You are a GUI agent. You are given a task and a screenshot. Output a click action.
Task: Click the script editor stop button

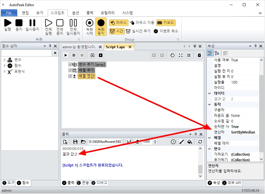tap(74, 55)
